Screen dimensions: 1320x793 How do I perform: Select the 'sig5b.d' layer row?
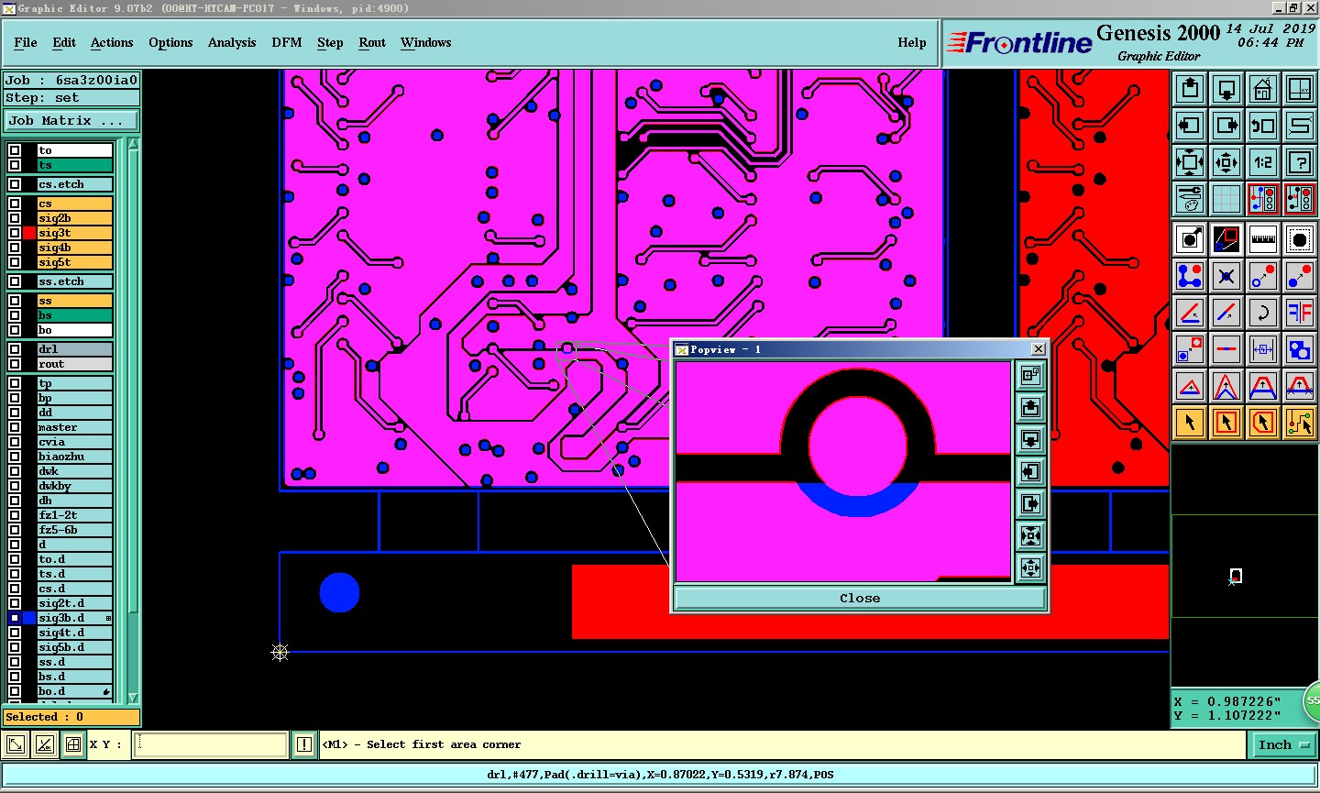74,647
